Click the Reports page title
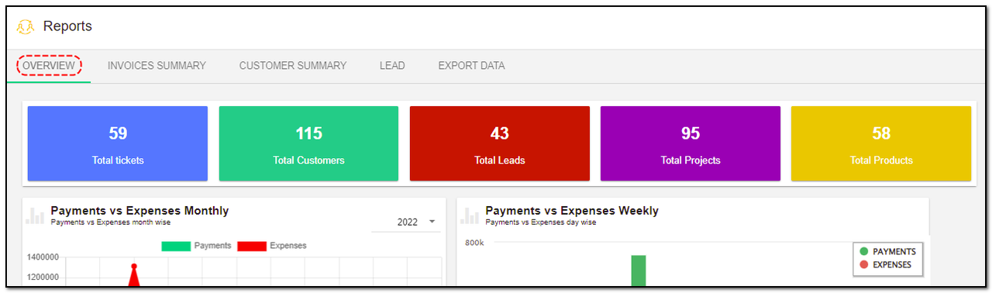Screen dimensions: 992x293 tap(67, 26)
